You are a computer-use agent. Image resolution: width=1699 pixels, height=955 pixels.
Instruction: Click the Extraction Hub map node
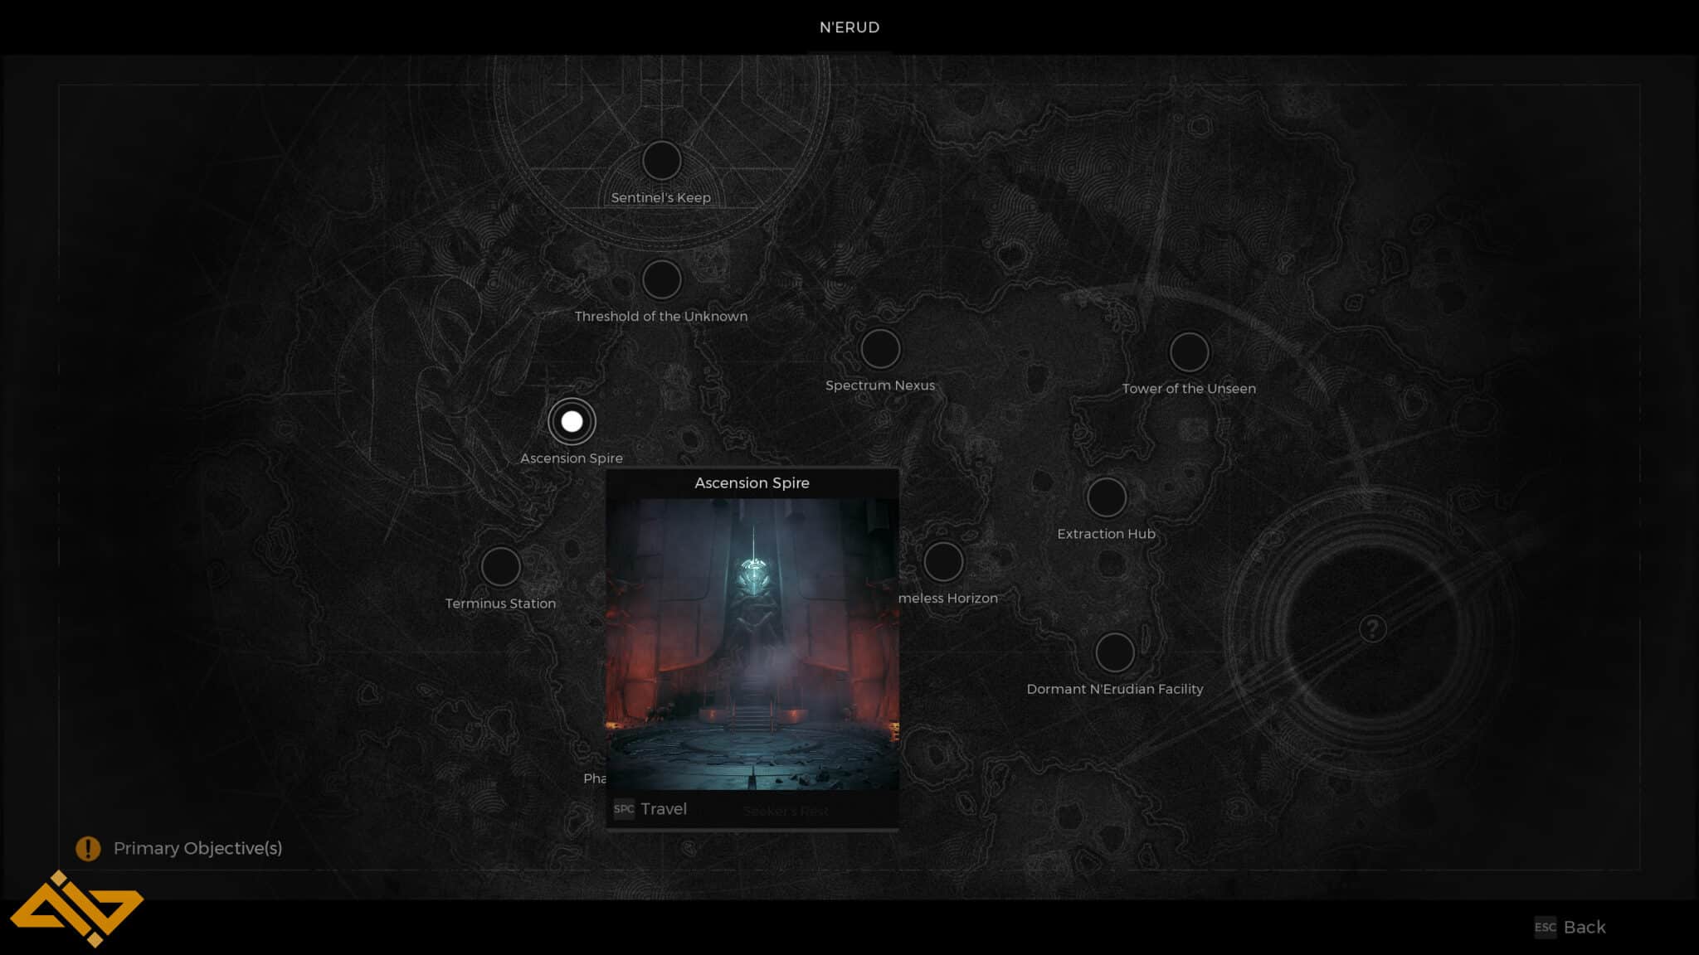pyautogui.click(x=1106, y=497)
